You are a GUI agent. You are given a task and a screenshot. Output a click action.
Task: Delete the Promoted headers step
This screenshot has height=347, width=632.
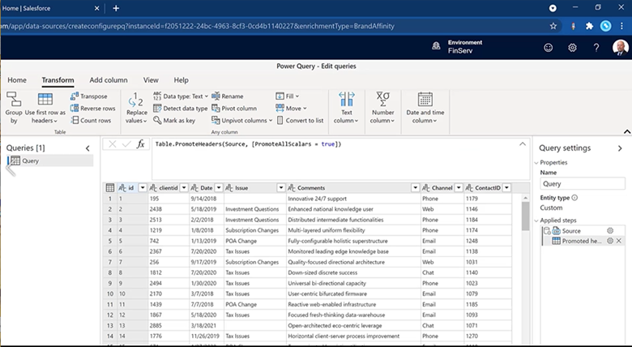coord(619,241)
